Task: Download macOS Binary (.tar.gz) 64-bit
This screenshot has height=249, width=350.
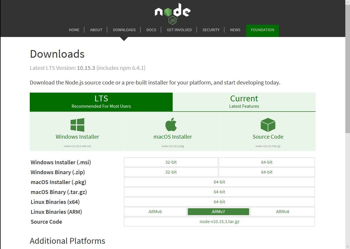Action: click(219, 192)
